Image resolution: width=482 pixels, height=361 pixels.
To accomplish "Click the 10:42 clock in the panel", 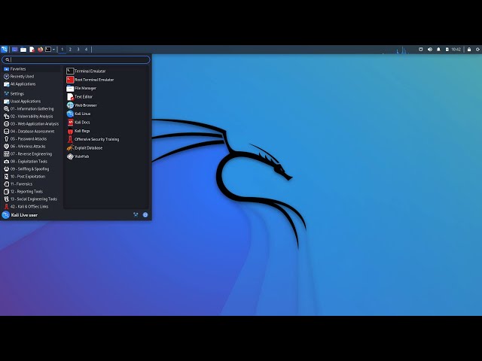I will click(x=456, y=50).
